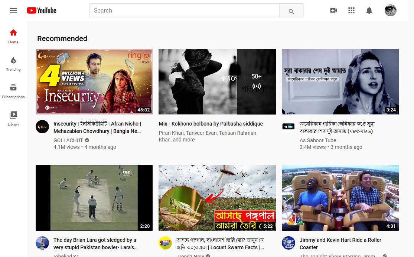This screenshot has height=257, width=414.
Task: Open the Brian Lara cricket video thumbnail
Action: pyautogui.click(x=94, y=197)
